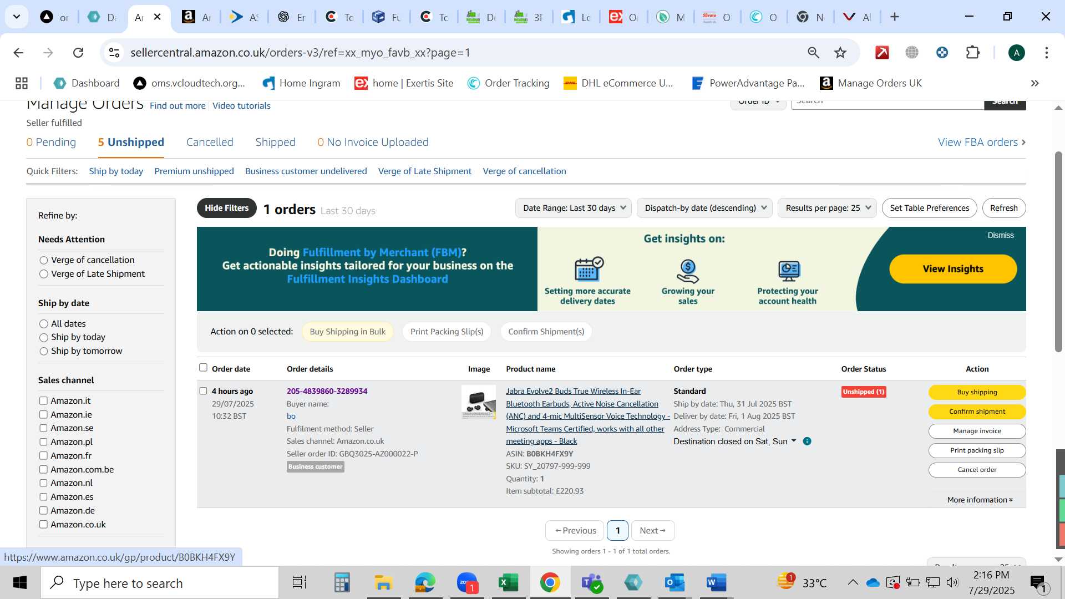
Task: Click the info icon next to Destination closed
Action: click(807, 441)
